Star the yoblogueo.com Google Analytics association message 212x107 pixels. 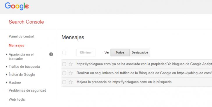71,64
